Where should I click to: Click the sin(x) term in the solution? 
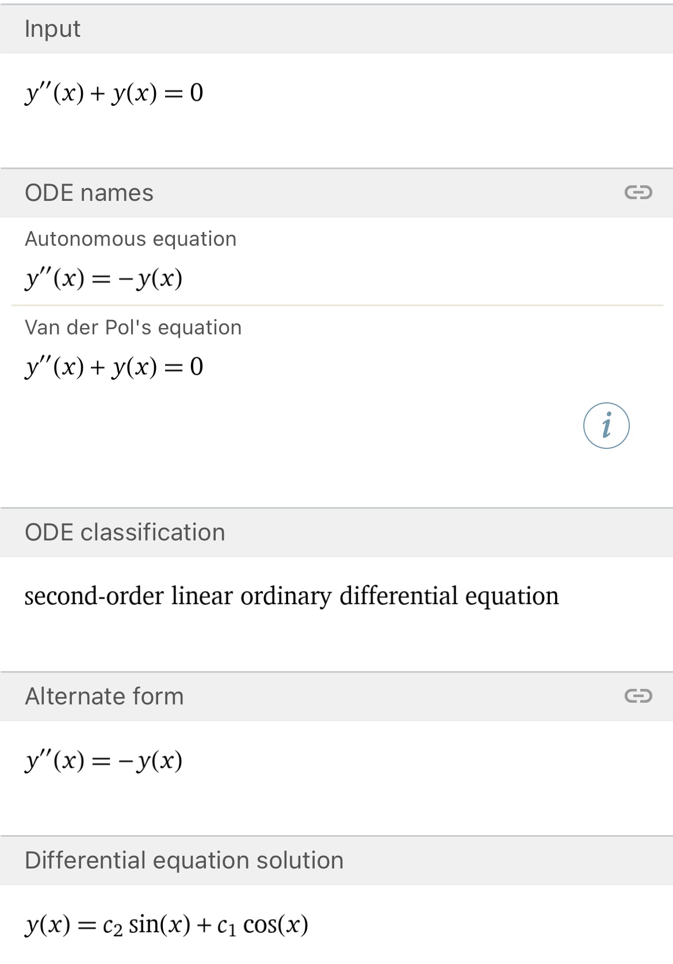coord(159,925)
